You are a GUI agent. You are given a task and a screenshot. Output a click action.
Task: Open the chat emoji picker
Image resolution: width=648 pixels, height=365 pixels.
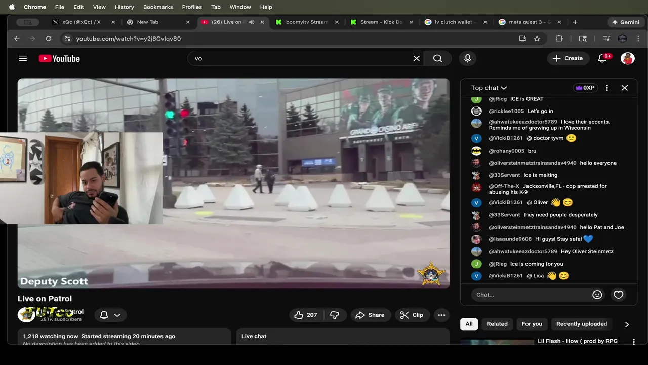tap(597, 295)
